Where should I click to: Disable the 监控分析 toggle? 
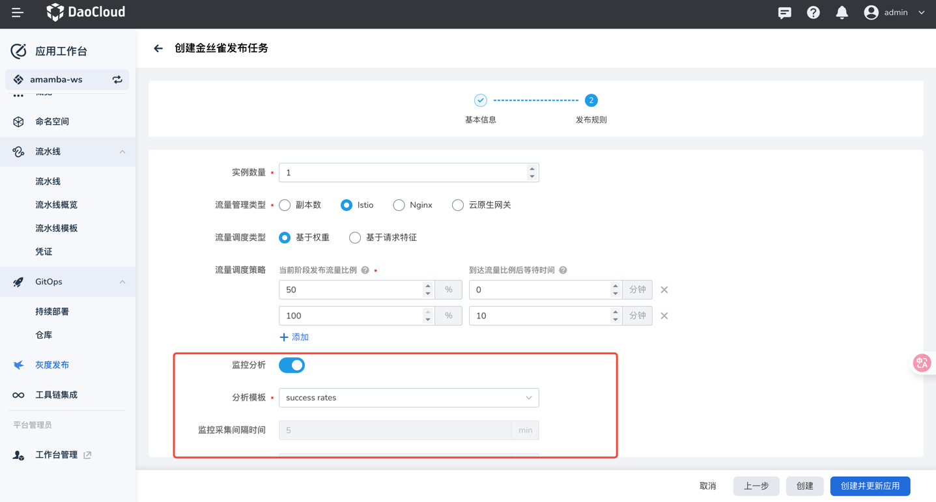click(x=292, y=365)
